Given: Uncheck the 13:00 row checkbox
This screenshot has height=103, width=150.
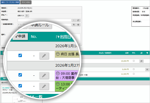Looking at the screenshot, I should (x=20, y=86).
